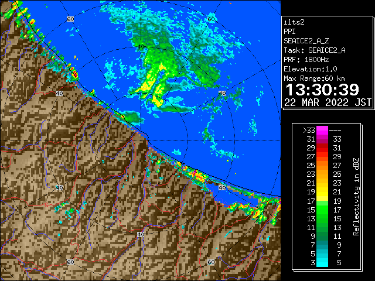Viewport: 375px width, 281px height.
Task: Click the product name "SEAICE2_A_Z"
Action: [306, 41]
